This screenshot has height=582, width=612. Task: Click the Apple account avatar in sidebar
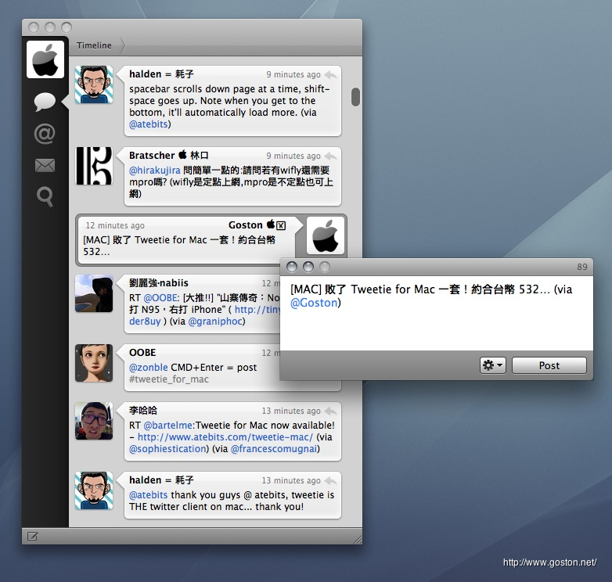click(45, 59)
